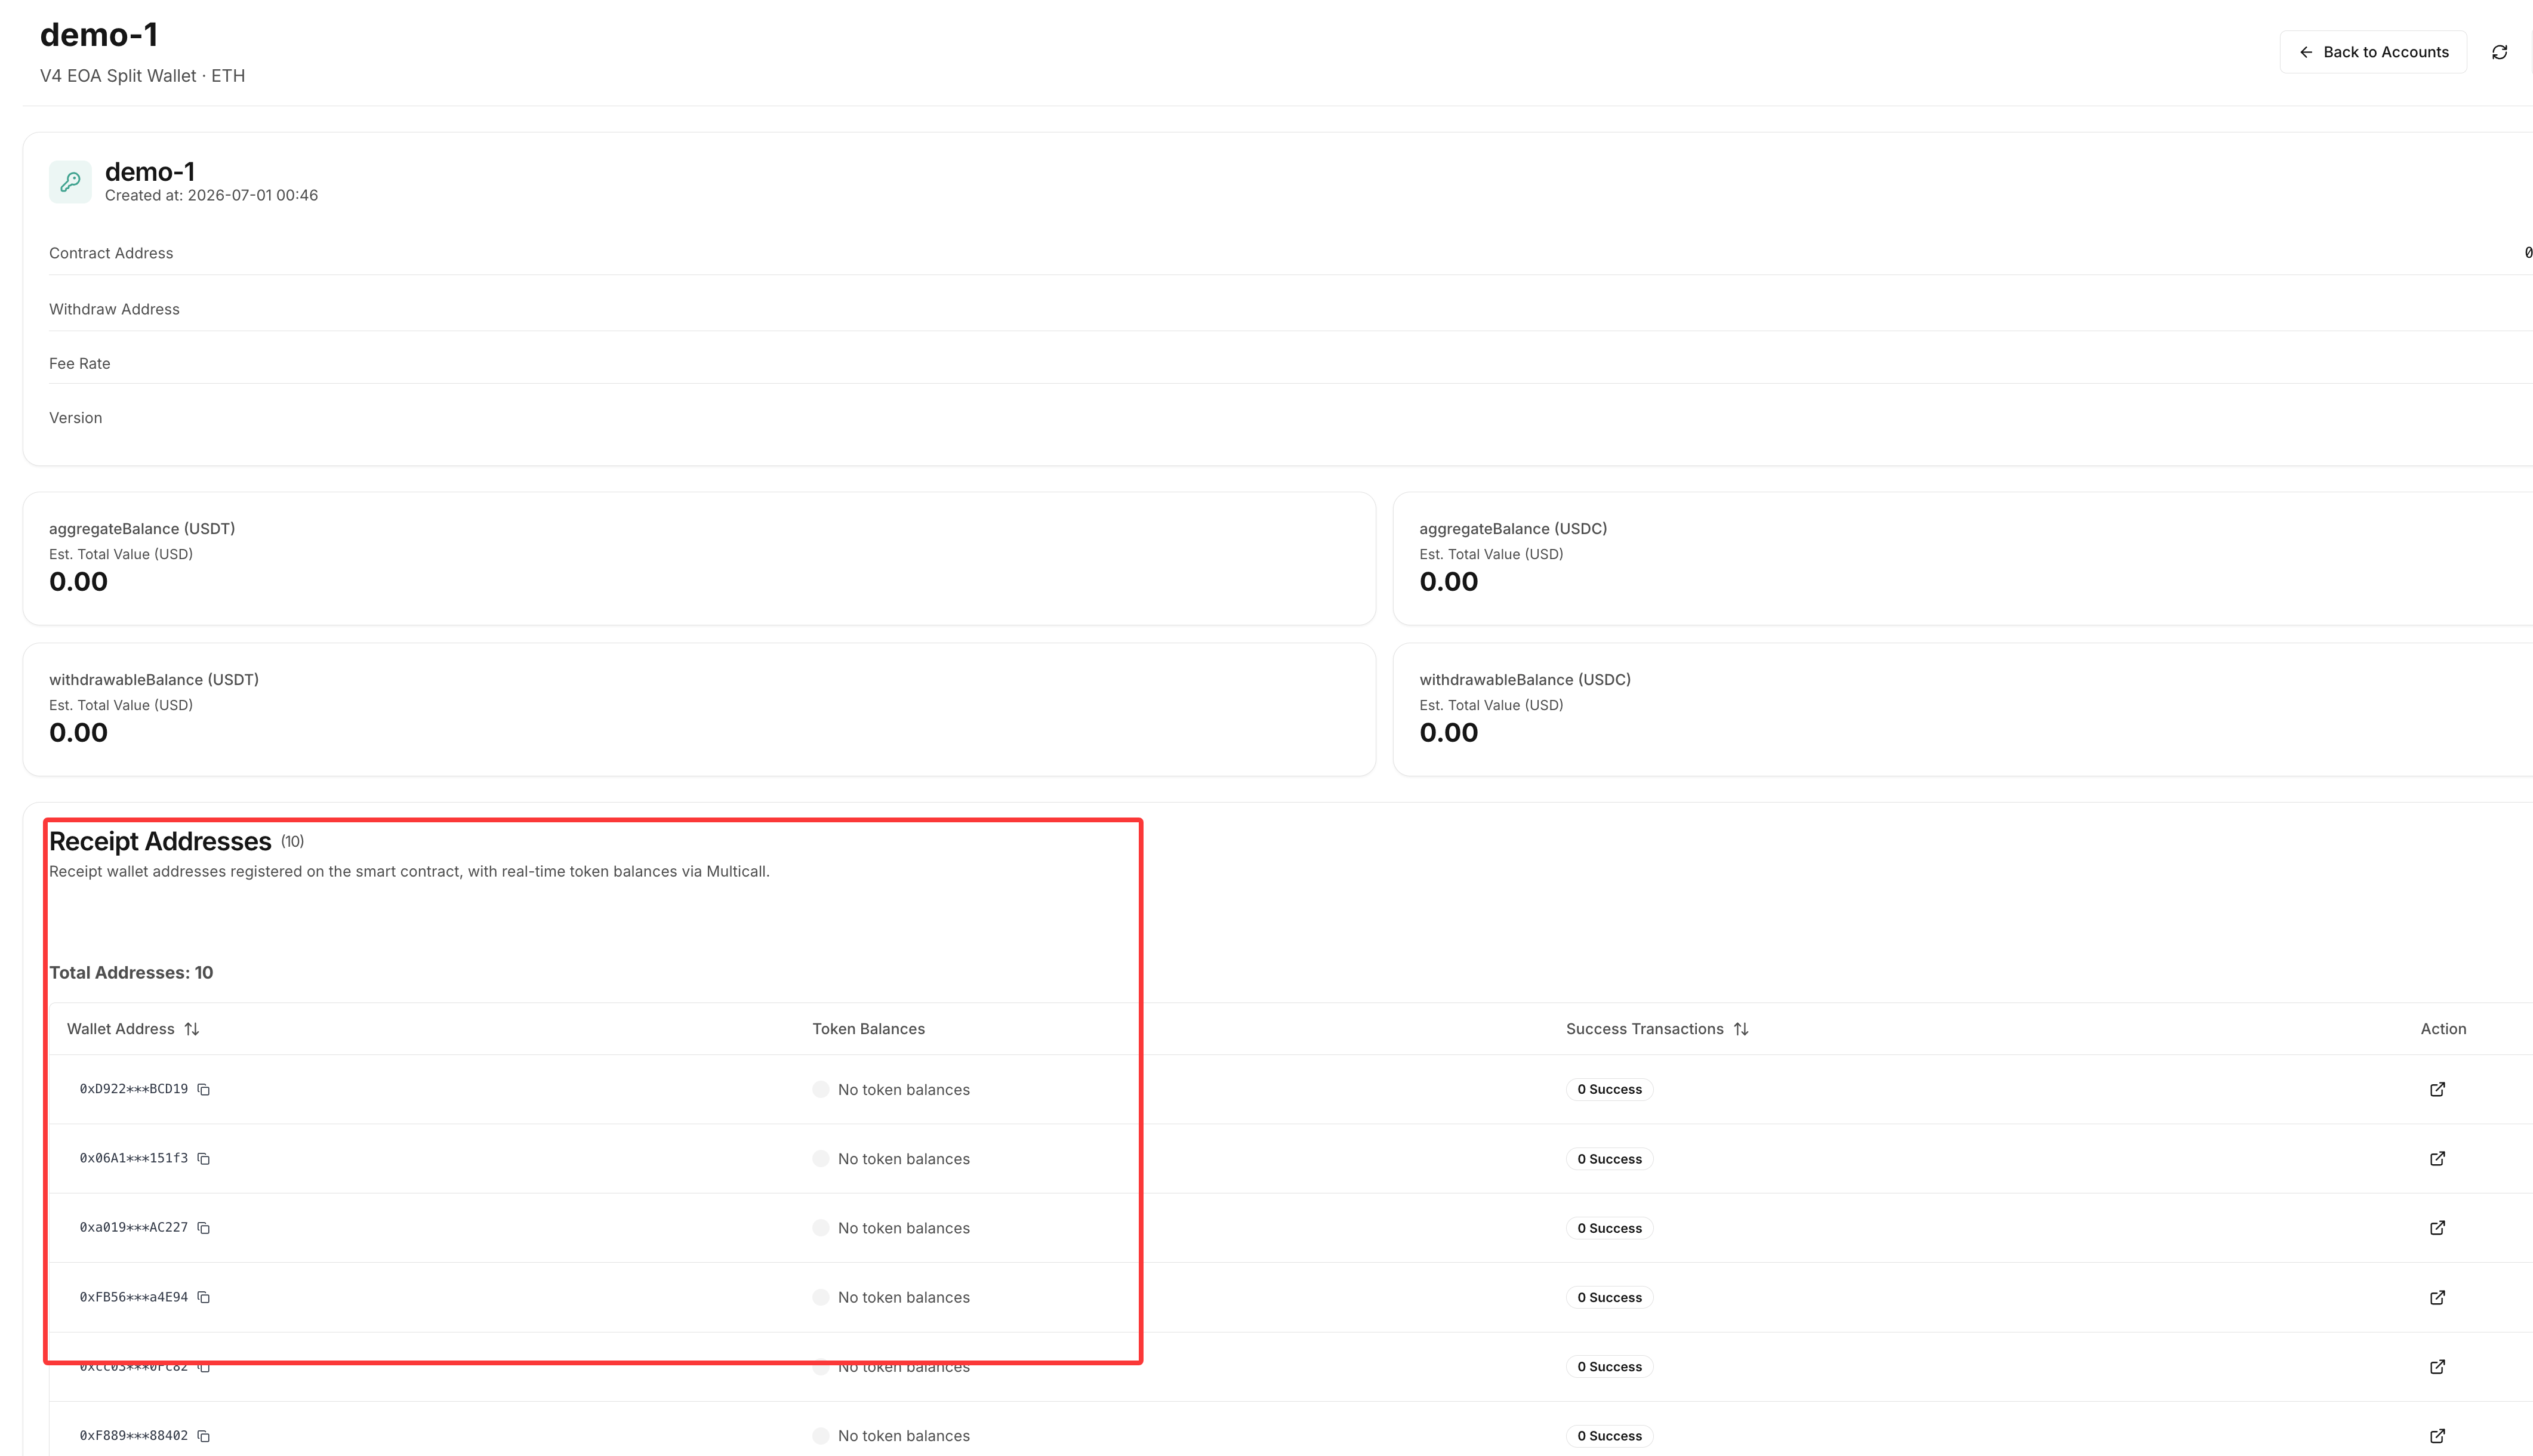Image resolution: width=2533 pixels, height=1456 pixels.
Task: Click 0 Success badge in 0xF889***88402 row
Action: (x=1609, y=1435)
